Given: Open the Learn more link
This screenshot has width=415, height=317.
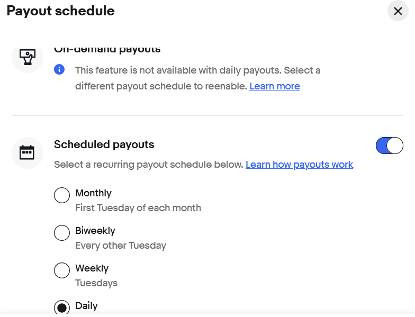Looking at the screenshot, I should click(x=275, y=86).
